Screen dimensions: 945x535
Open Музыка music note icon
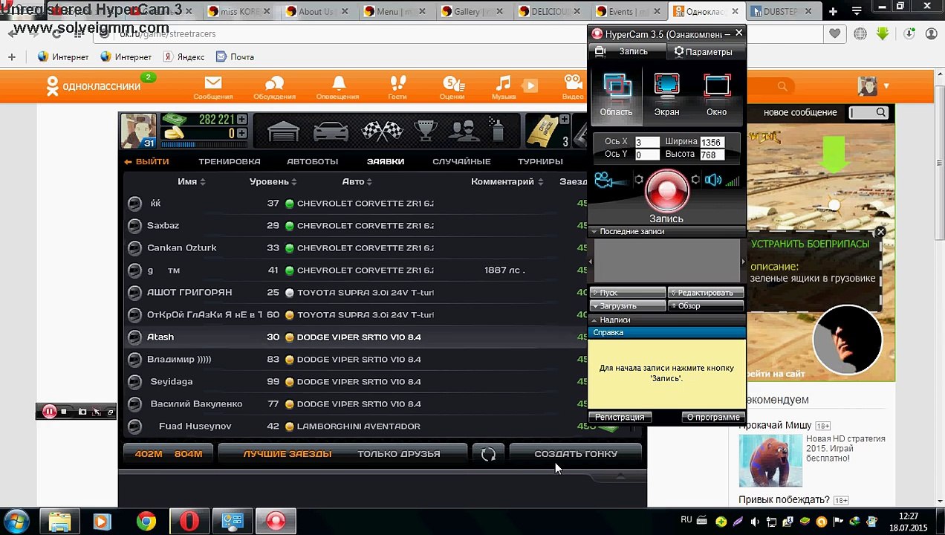coord(504,87)
